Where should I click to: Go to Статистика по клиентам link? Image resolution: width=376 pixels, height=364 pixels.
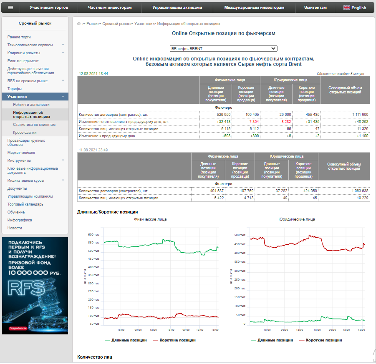pos(34,125)
